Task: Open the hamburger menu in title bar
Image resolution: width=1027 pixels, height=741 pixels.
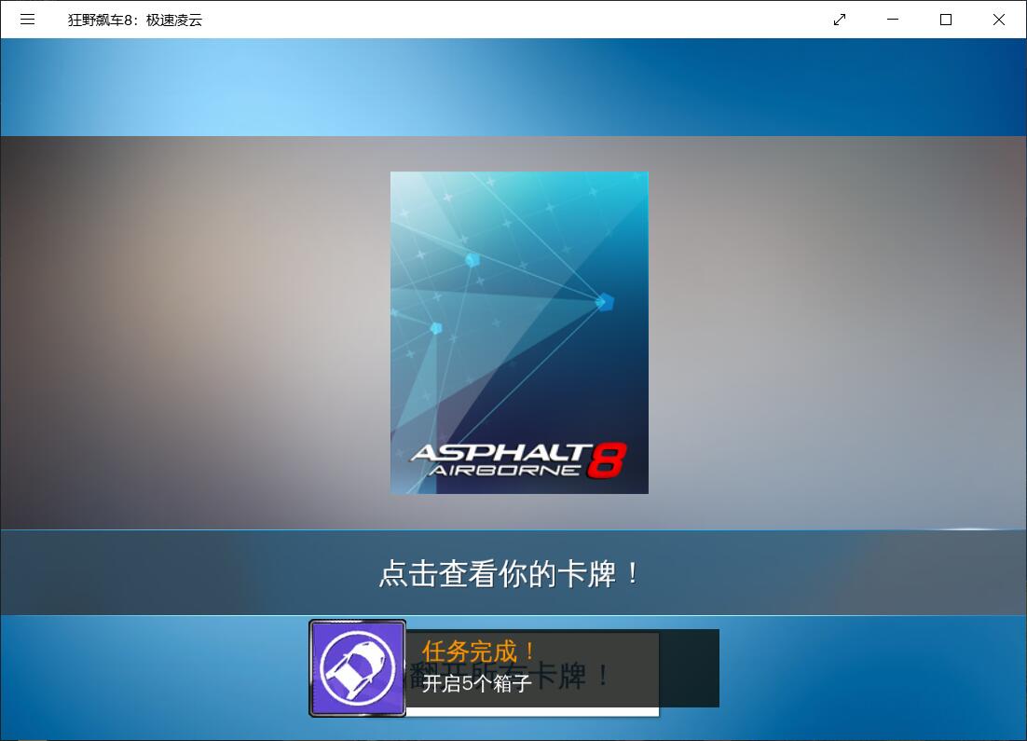Action: (x=28, y=20)
